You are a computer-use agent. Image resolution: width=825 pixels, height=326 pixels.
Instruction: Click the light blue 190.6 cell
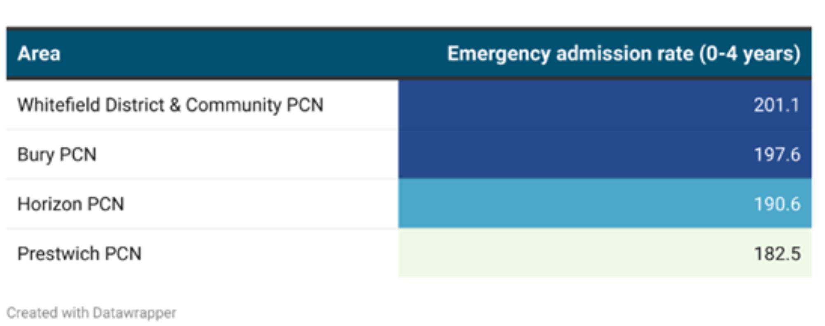pyautogui.click(x=605, y=204)
